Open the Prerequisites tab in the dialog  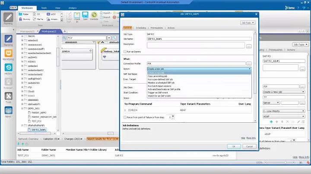click(x=157, y=28)
